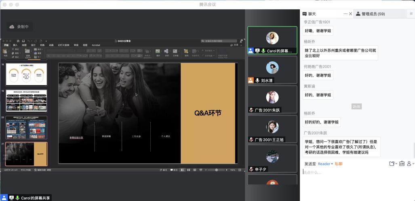Viewport: 415px width, 201px height.
Task: Open the file folder dropdown in chat toolbar
Action: [393, 164]
